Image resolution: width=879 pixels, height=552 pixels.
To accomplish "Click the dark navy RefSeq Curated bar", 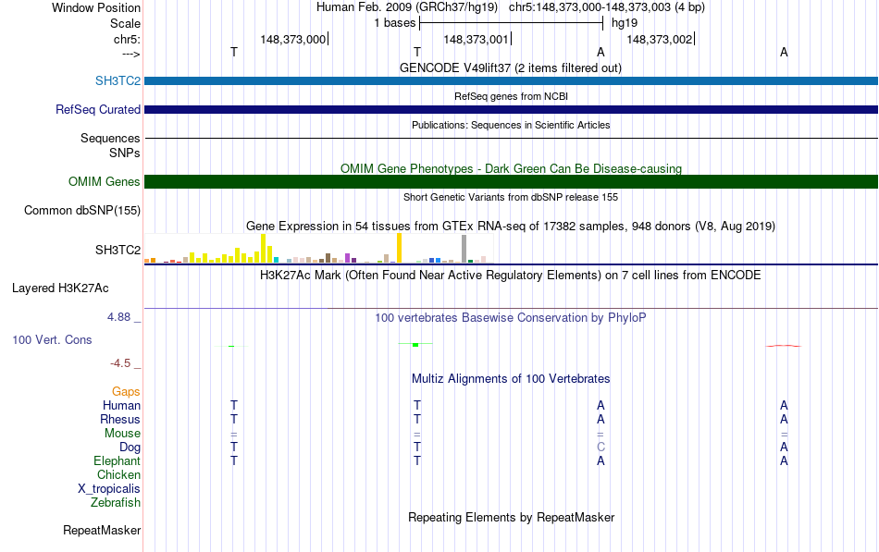I will pos(511,109).
